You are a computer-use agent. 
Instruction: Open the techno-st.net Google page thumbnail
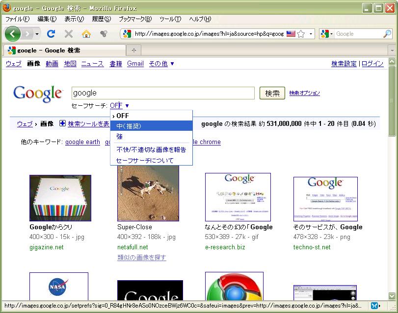pyautogui.click(x=325, y=199)
